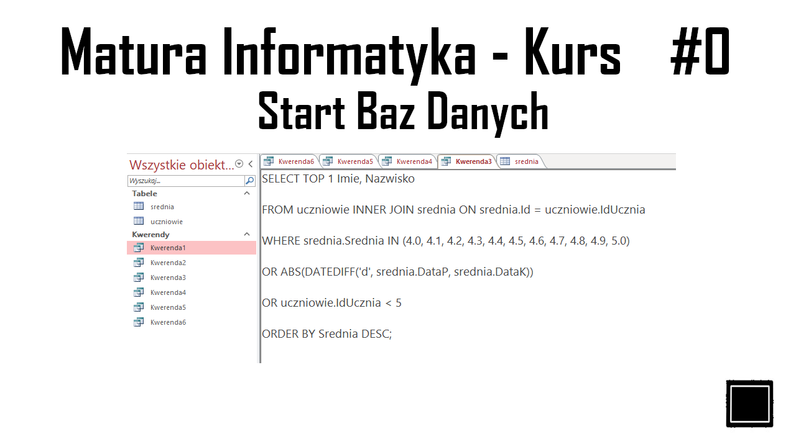Click the uczniowie table icon
The image size is (796, 447).
coord(139,221)
